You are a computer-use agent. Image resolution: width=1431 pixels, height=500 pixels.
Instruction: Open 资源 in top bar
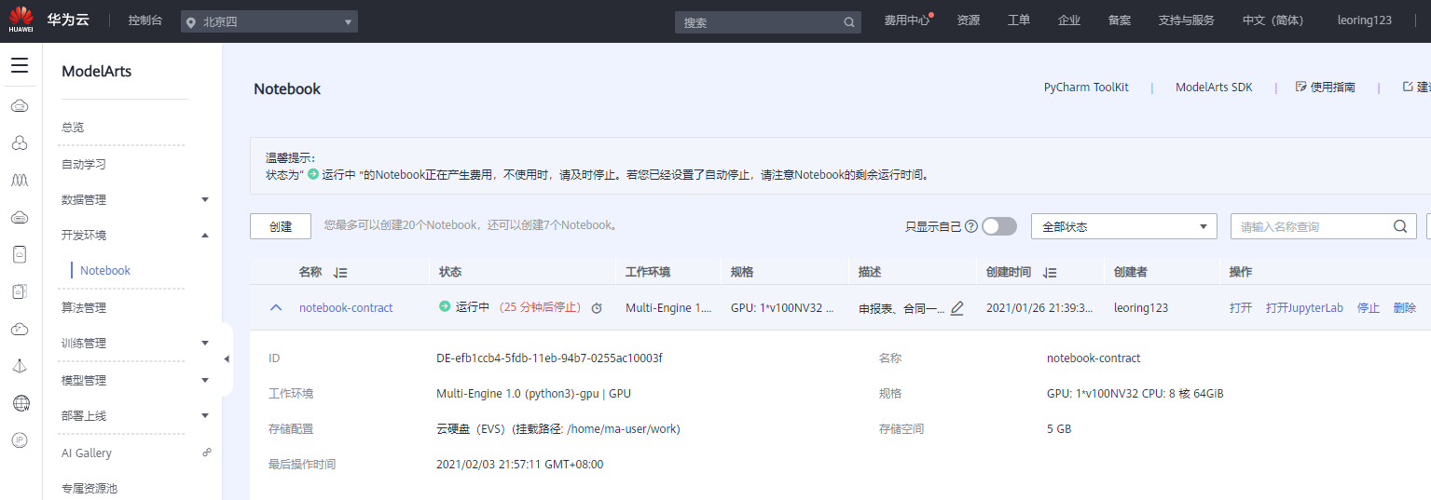point(969,20)
